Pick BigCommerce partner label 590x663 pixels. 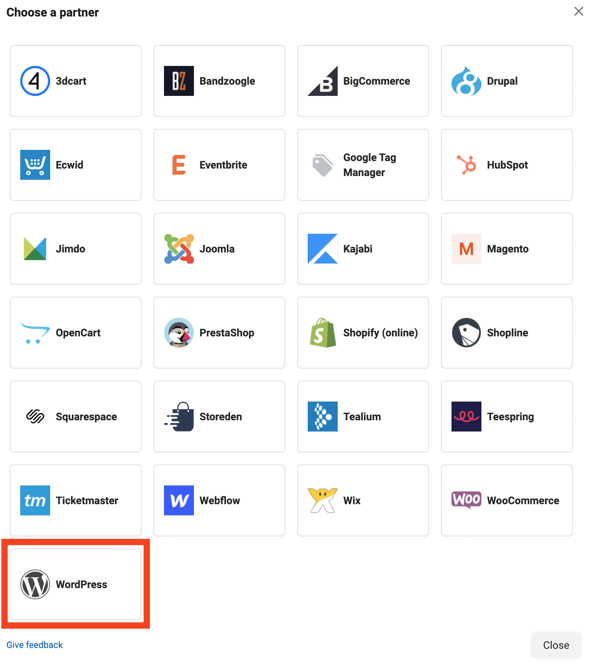point(377,81)
